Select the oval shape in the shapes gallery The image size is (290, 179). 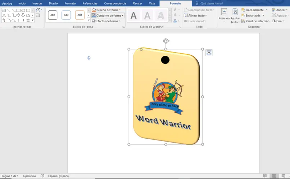pyautogui.click(x=23, y=10)
